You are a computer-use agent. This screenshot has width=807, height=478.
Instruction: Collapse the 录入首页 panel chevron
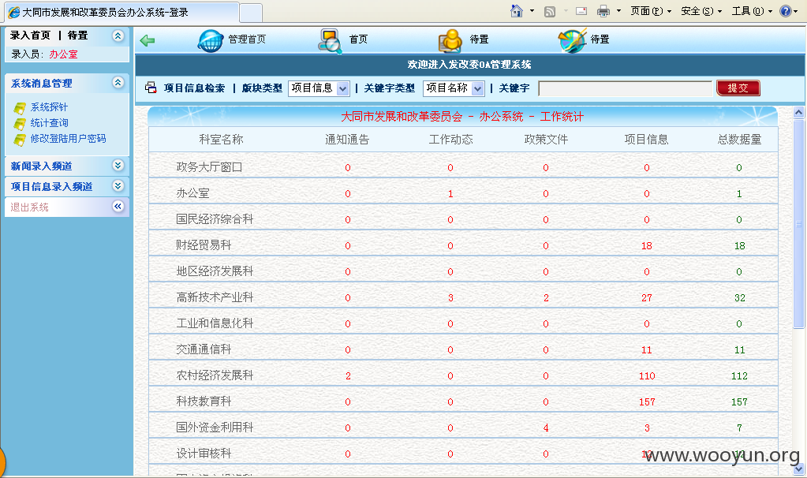point(118,35)
